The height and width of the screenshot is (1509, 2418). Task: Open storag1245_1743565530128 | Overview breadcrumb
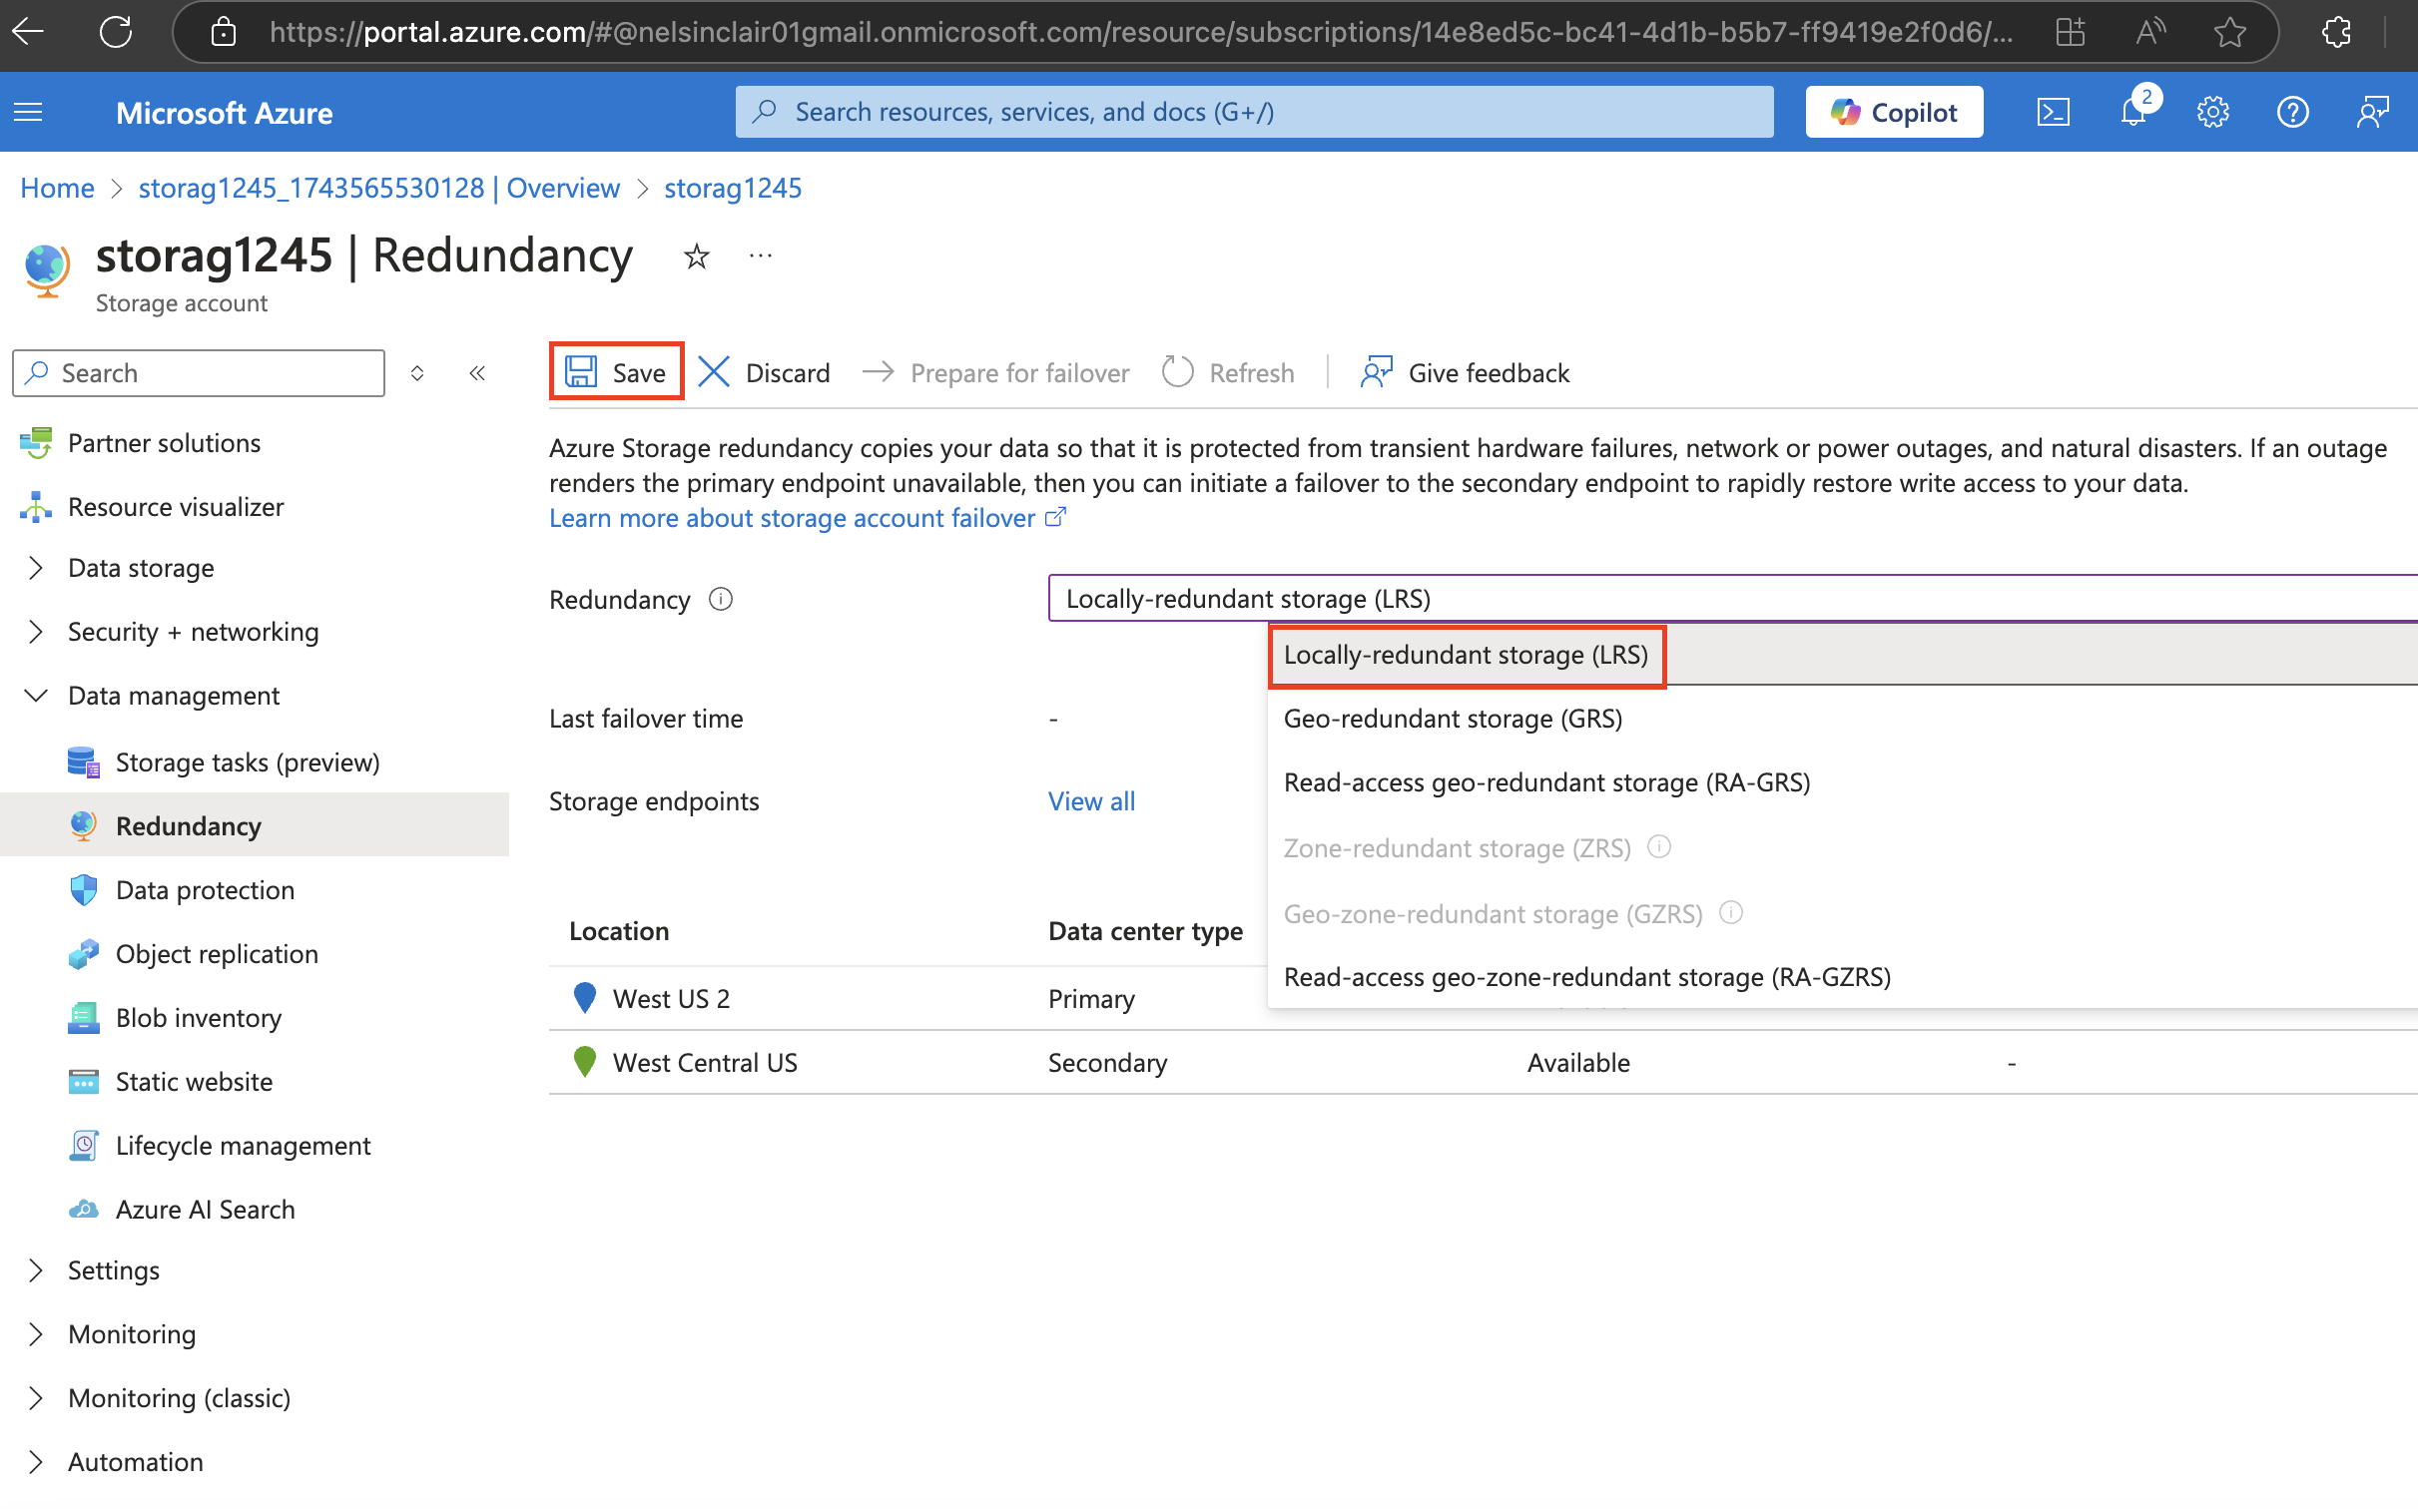click(378, 188)
